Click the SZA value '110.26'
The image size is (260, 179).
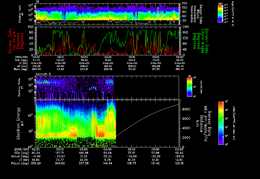36,153
